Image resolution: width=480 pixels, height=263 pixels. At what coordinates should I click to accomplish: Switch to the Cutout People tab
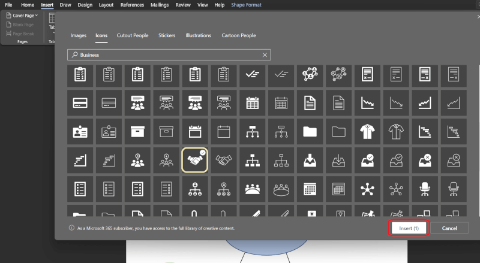[133, 35]
